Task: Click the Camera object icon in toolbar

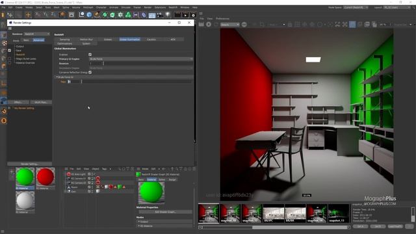Action: (160, 15)
